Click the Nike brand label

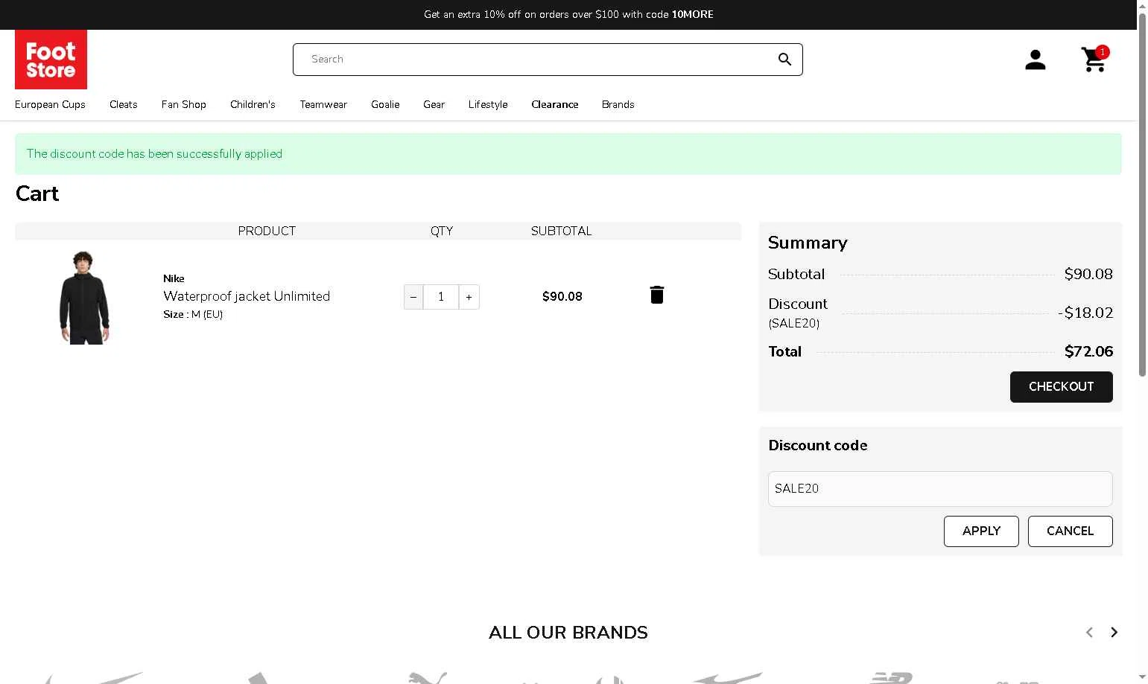point(174,278)
